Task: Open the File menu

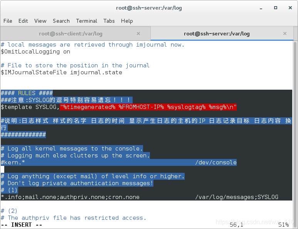Action: coord(8,21)
